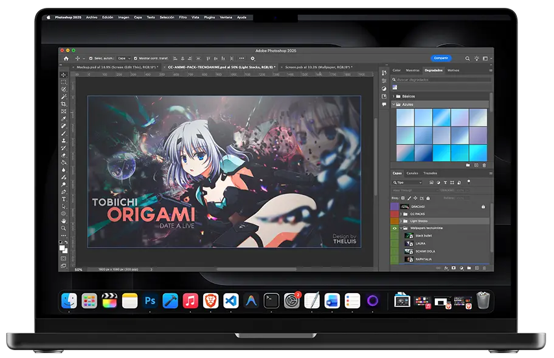Toggle the layer filter on/off switch

469,182
